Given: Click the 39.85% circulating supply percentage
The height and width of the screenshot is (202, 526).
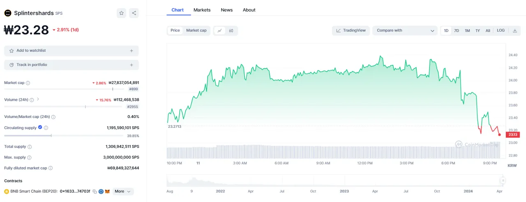Looking at the screenshot, I should pyautogui.click(x=133, y=136).
